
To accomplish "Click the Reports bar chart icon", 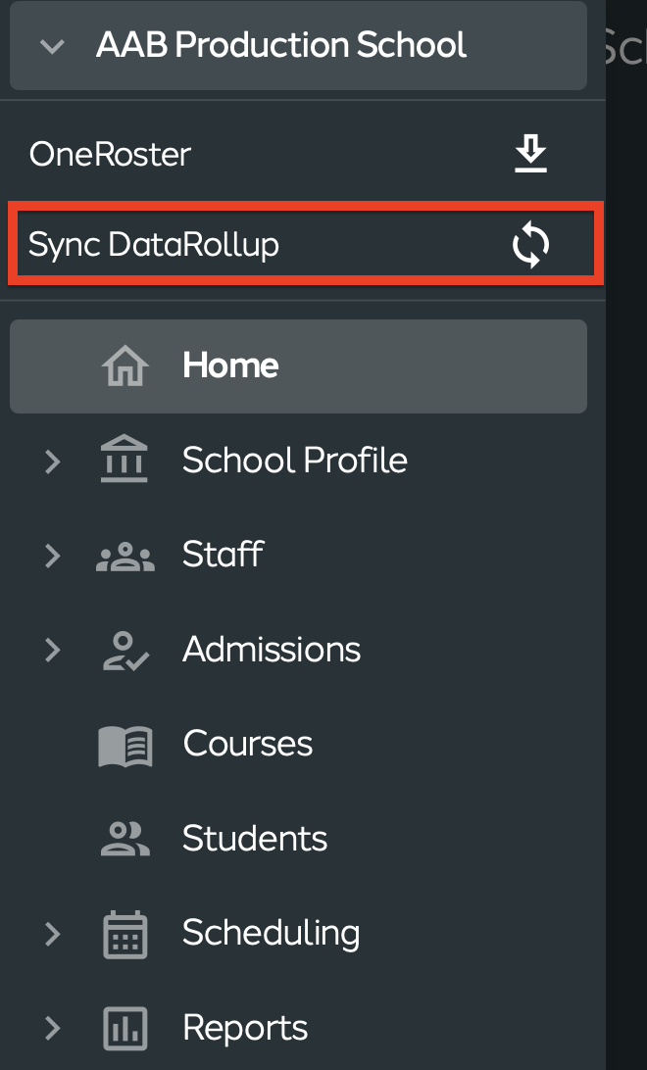I will (124, 1029).
